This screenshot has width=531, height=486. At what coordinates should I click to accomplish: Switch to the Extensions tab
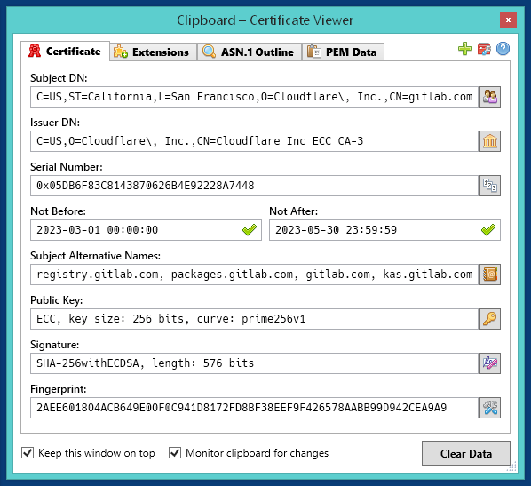[x=154, y=52]
